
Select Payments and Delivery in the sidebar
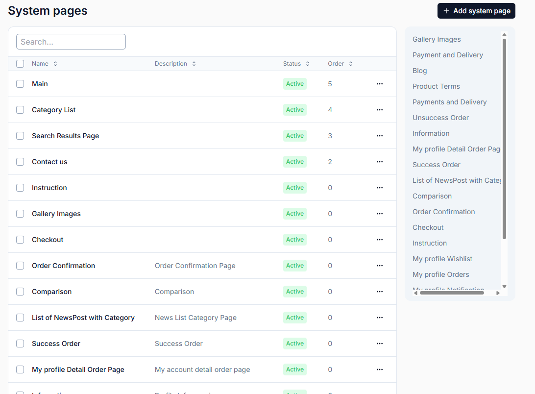449,102
